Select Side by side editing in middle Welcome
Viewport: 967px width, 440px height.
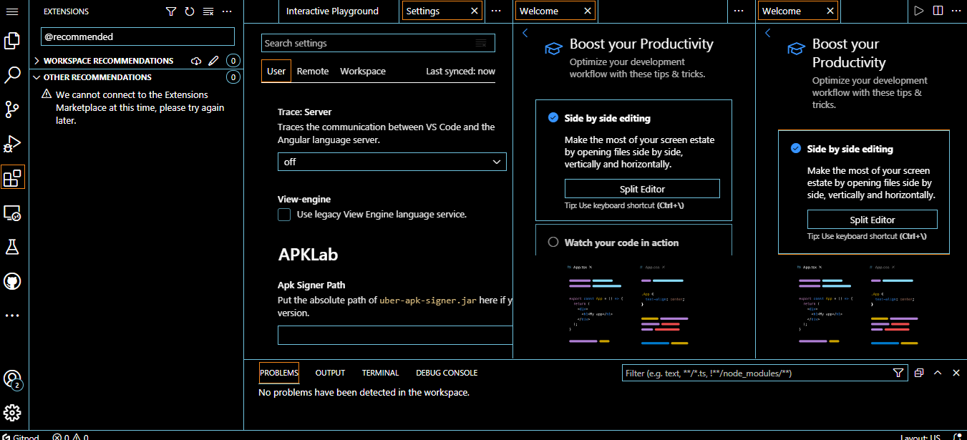[633, 160]
